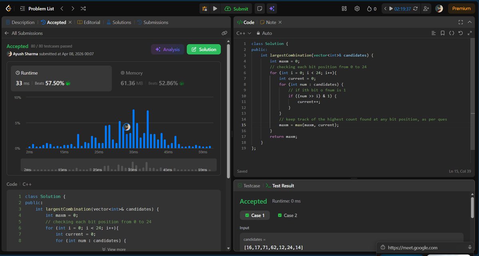Screen dimensions: 479x256
Task: Open the notes sticky icon beside Submit
Action: (x=259, y=8)
